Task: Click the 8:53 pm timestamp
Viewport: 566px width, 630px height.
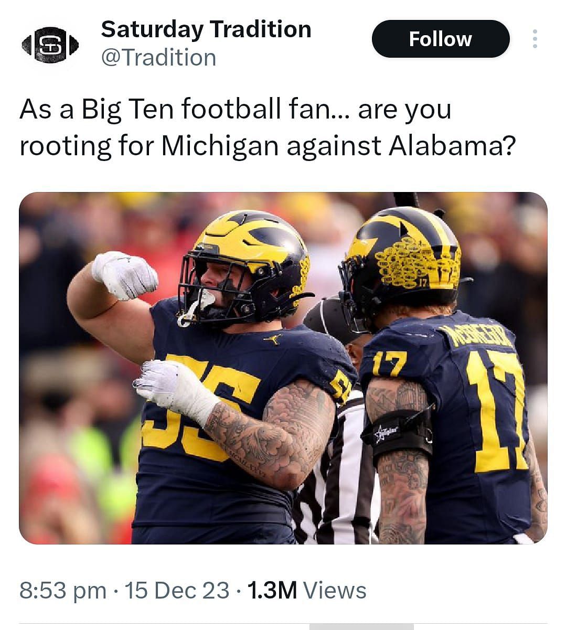Action: click(62, 590)
